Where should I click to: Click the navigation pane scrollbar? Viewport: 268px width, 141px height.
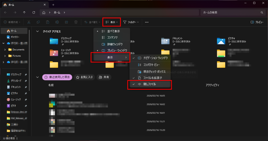pos(29,60)
